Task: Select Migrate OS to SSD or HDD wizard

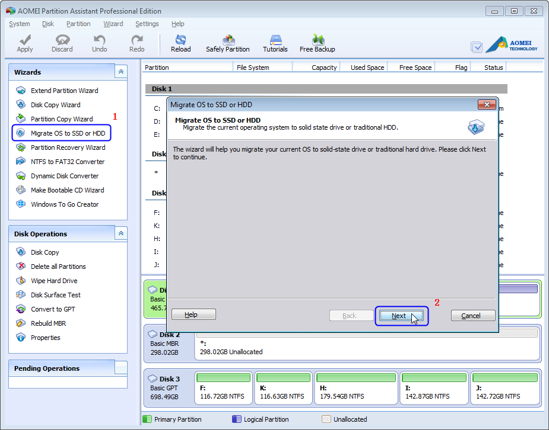Action: (x=62, y=133)
